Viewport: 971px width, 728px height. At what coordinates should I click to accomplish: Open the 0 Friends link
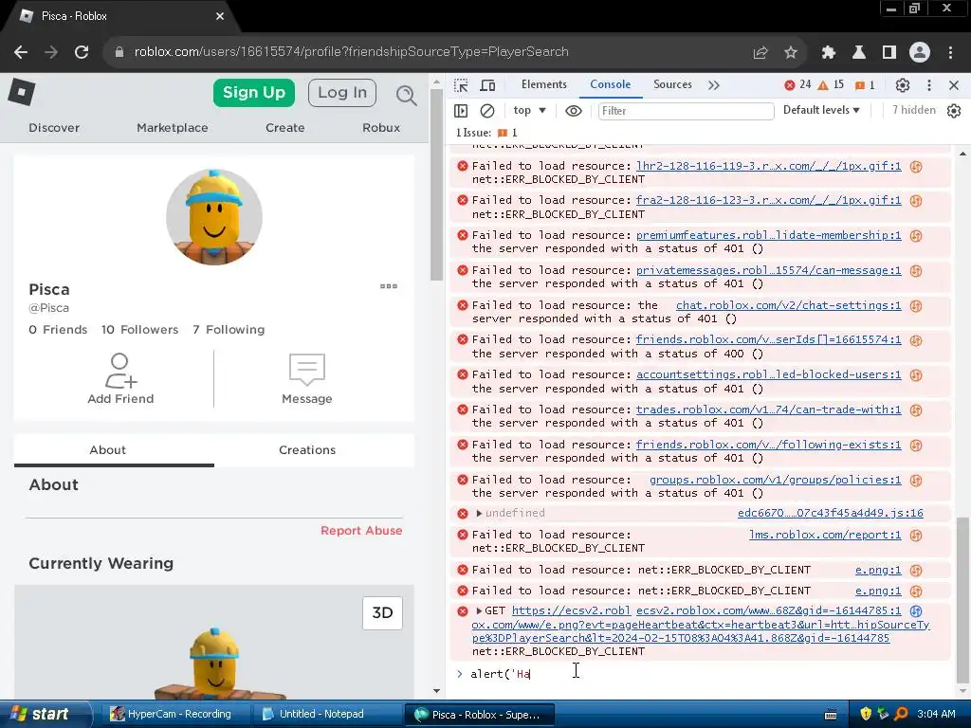(x=58, y=330)
